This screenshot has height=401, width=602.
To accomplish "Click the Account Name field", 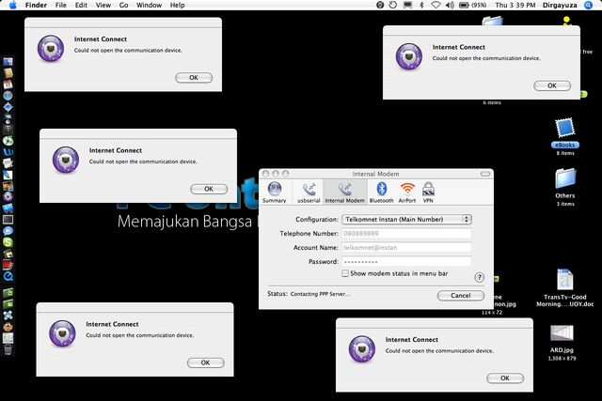I will [x=406, y=248].
